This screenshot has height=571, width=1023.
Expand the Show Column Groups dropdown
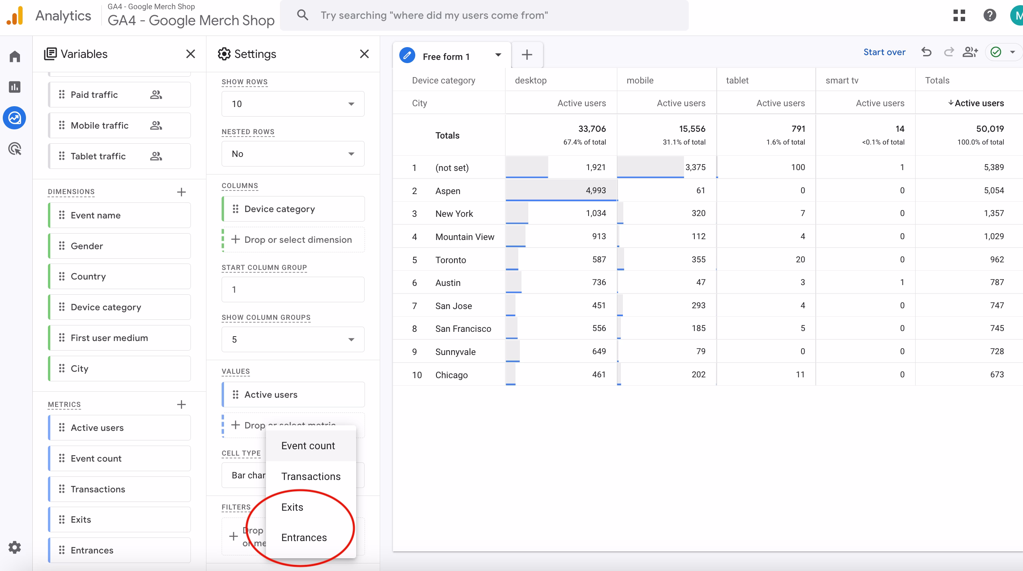[x=293, y=339]
